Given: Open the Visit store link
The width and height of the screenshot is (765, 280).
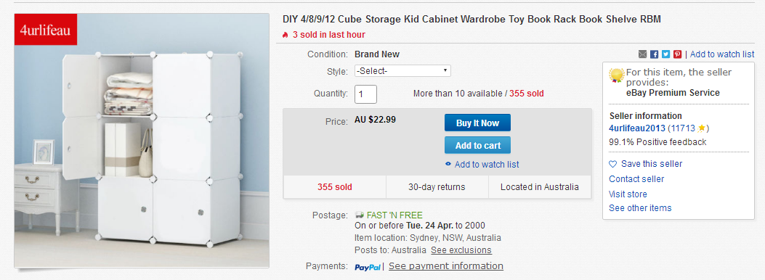Looking at the screenshot, I should point(628,194).
